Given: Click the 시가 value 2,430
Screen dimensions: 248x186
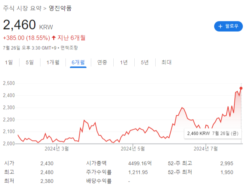Looking at the screenshot, I should click(47, 164).
